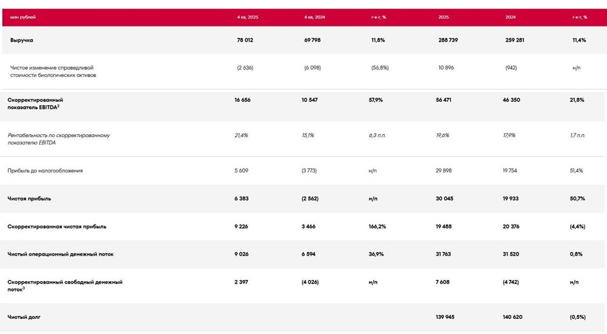The width and height of the screenshot is (607, 334).
Task: Click the Чистая прибыль row label
Action: click(x=29, y=199)
